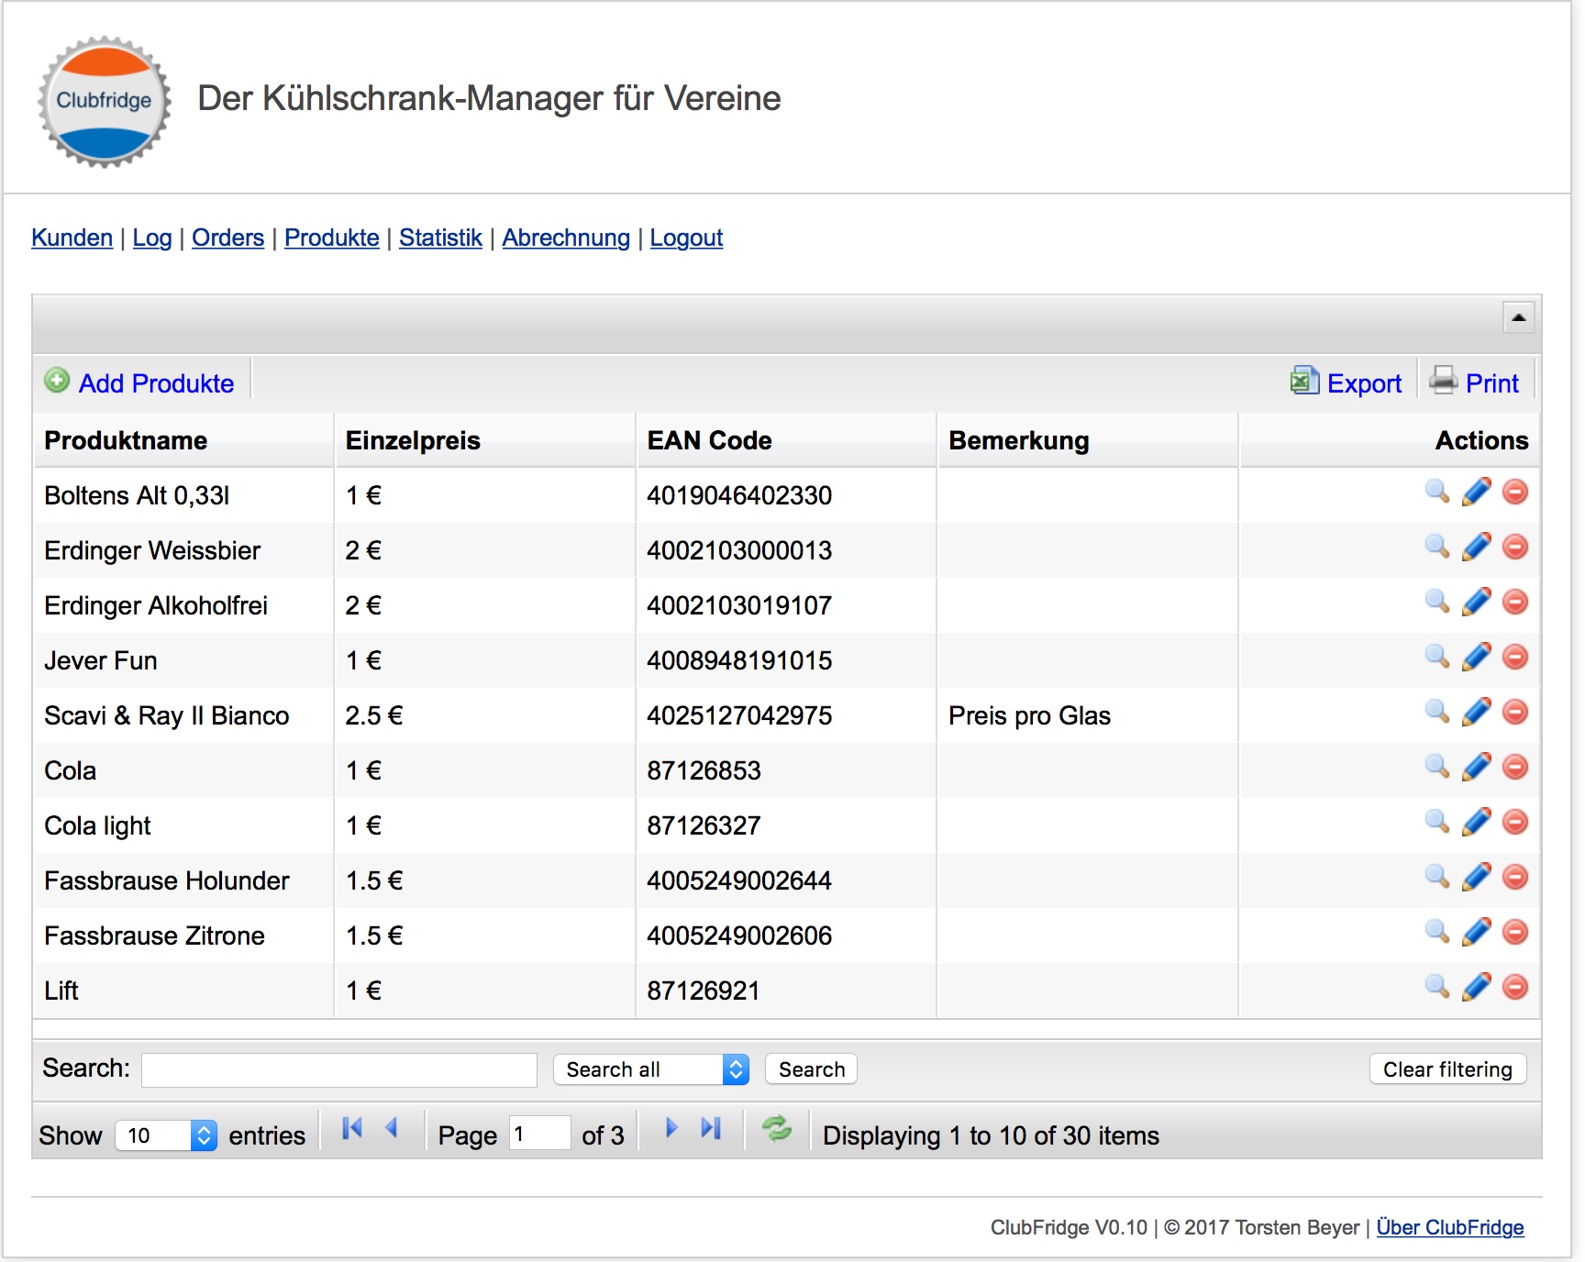Delete the Erdinger Weissbier product row
1585x1262 pixels.
tap(1515, 548)
